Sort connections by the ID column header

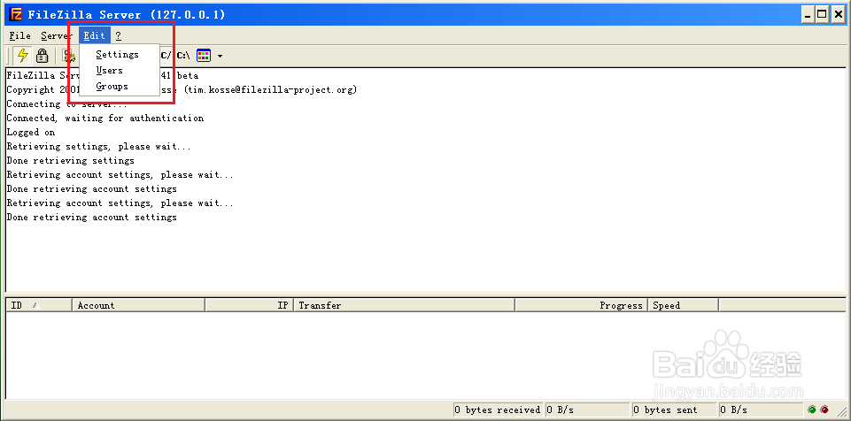[39, 306]
